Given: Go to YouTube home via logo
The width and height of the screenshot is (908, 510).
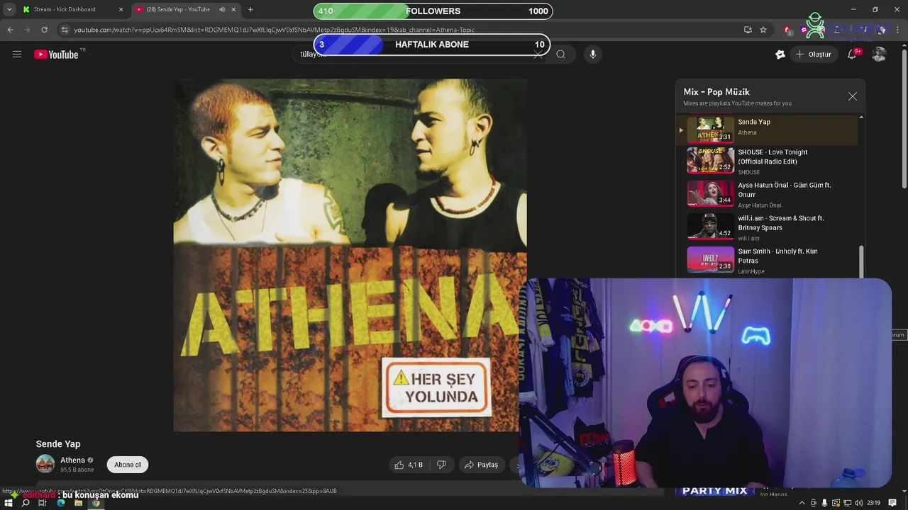Looking at the screenshot, I should point(56,55).
